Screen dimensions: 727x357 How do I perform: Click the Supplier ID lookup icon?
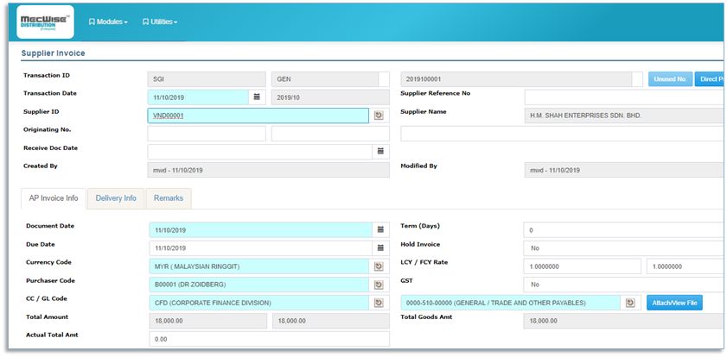[378, 116]
